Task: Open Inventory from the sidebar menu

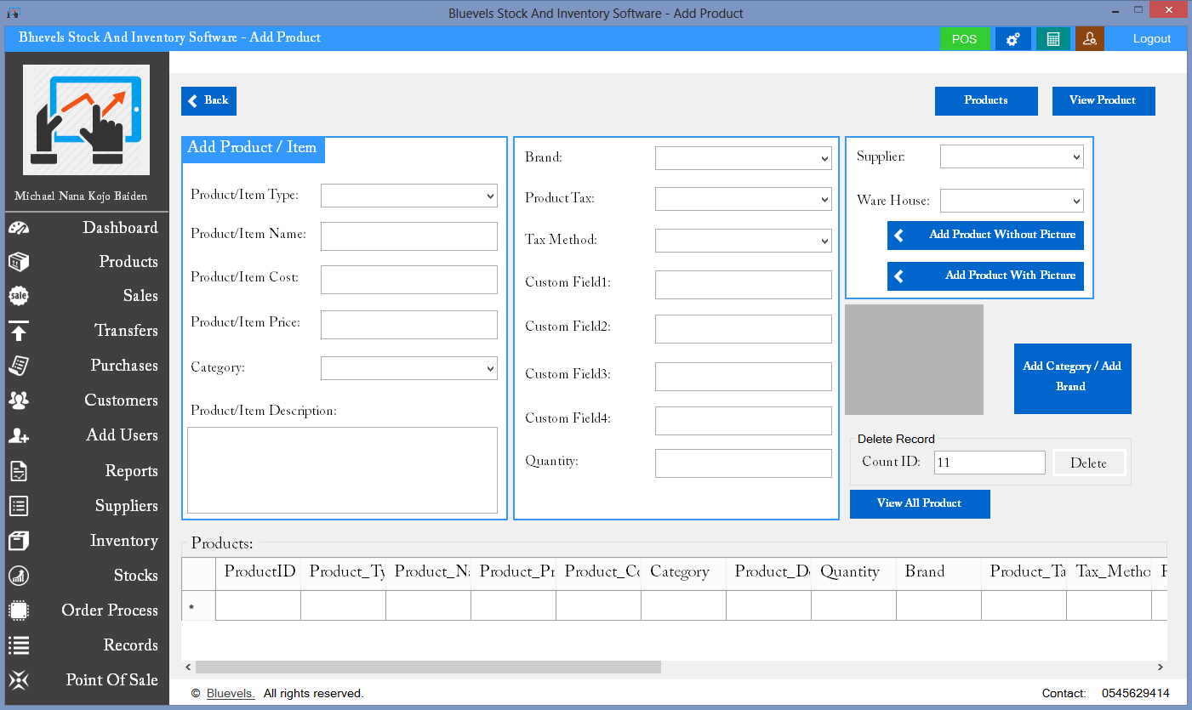Action: [x=123, y=541]
